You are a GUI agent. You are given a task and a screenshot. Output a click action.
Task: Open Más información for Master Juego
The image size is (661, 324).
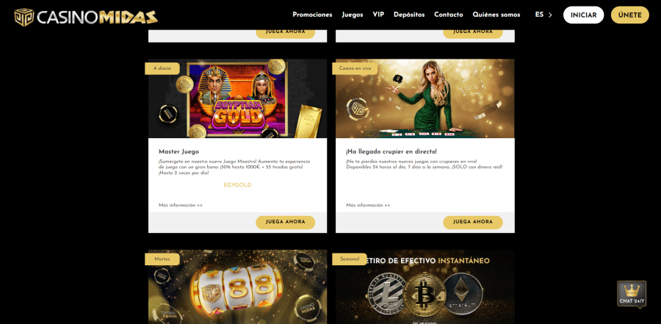tap(181, 206)
